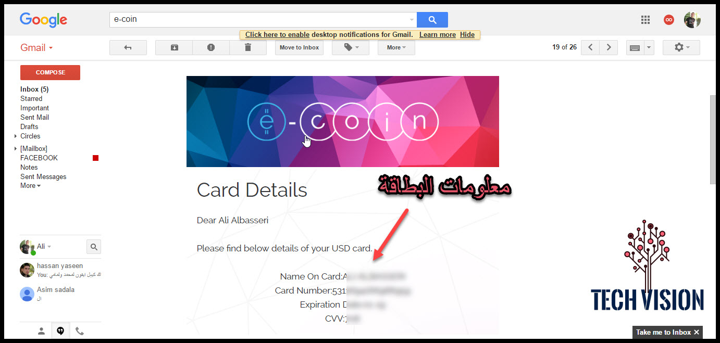
Task: Report spam using the exclamation icon
Action: point(211,47)
